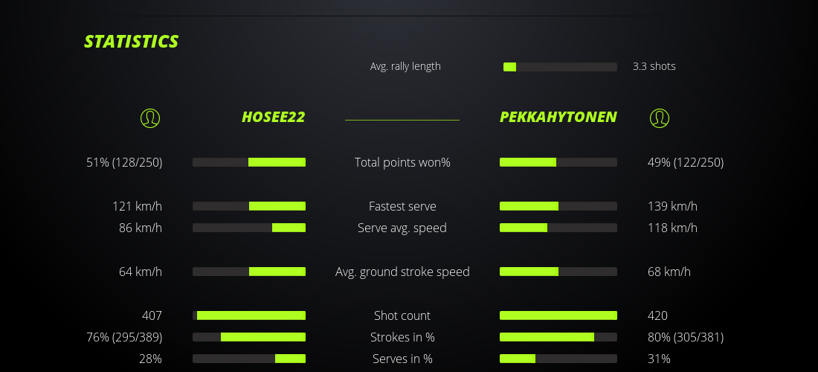Click PEKKAHYTONEN Total points won bar
The height and width of the screenshot is (372, 818).
(x=558, y=162)
